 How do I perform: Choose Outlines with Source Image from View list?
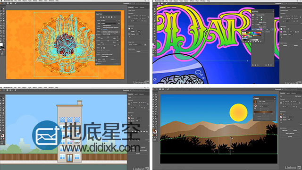[110, 32]
